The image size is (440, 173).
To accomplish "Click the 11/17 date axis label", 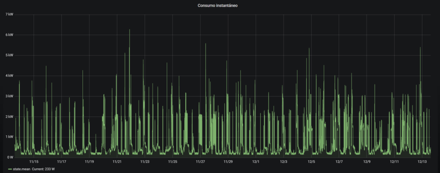I will pyautogui.click(x=61, y=161).
